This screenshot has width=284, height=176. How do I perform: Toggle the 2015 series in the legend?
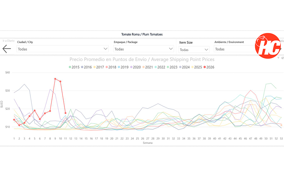point(74,67)
